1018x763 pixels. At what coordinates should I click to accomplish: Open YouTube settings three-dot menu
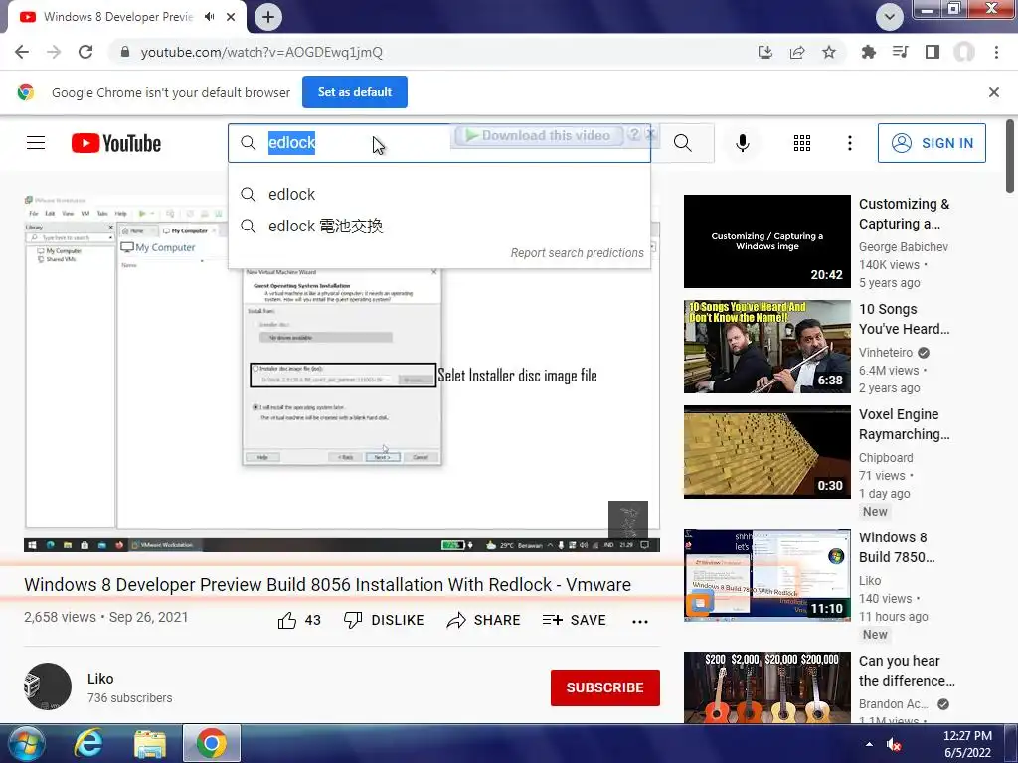pyautogui.click(x=850, y=143)
